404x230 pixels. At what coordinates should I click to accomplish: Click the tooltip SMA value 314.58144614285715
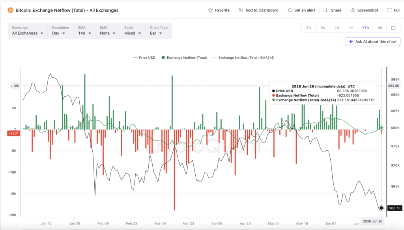(355, 100)
